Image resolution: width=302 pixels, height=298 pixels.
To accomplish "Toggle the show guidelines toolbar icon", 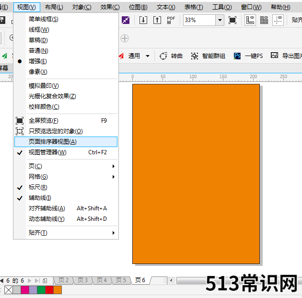I will tap(278, 20).
